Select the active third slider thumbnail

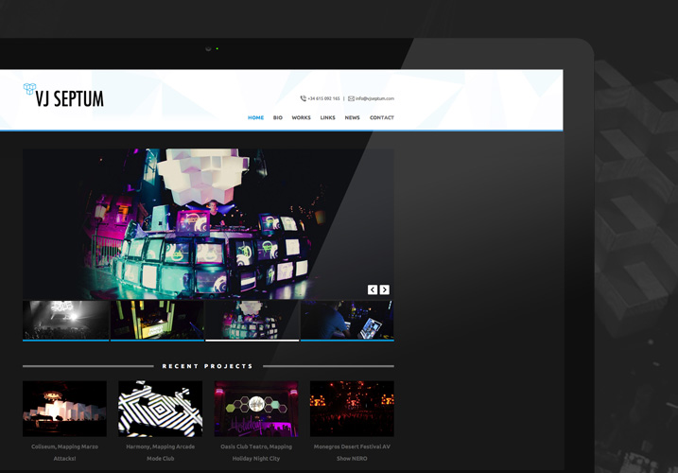(x=252, y=320)
